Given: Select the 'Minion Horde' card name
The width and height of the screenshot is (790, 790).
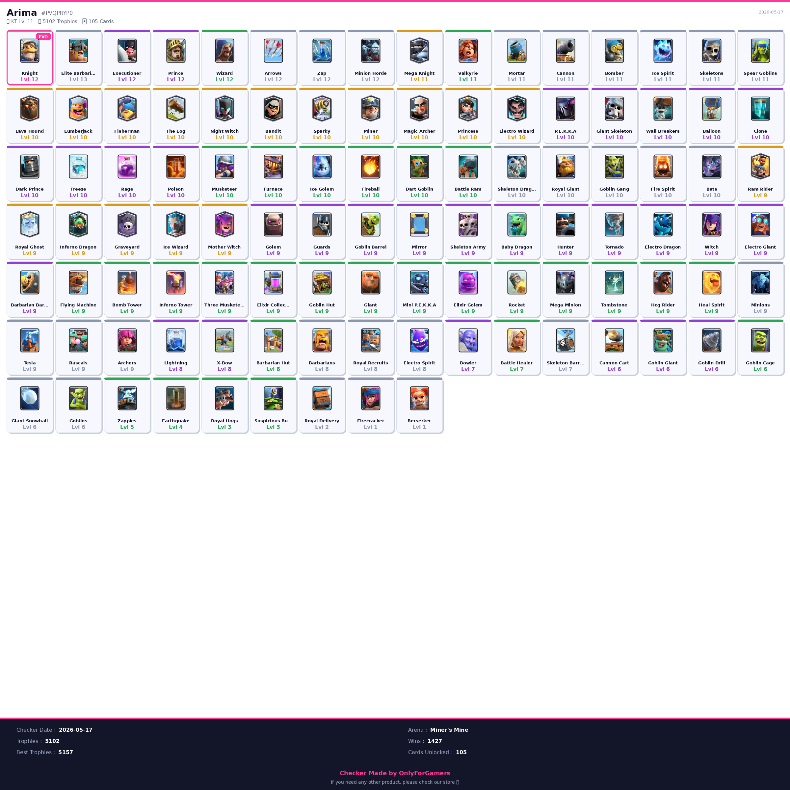Looking at the screenshot, I should [x=371, y=73].
